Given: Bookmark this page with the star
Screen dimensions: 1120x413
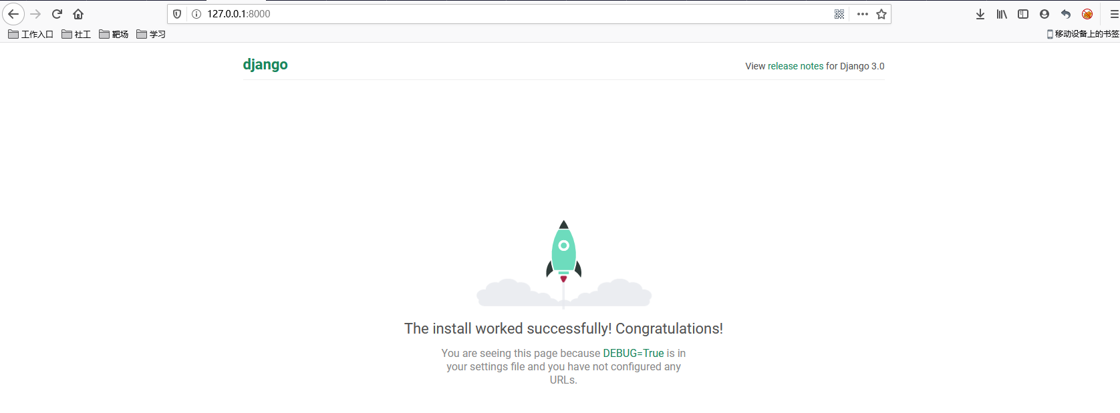Looking at the screenshot, I should (x=881, y=14).
